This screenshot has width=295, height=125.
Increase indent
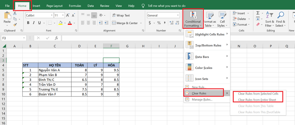coord(107,23)
